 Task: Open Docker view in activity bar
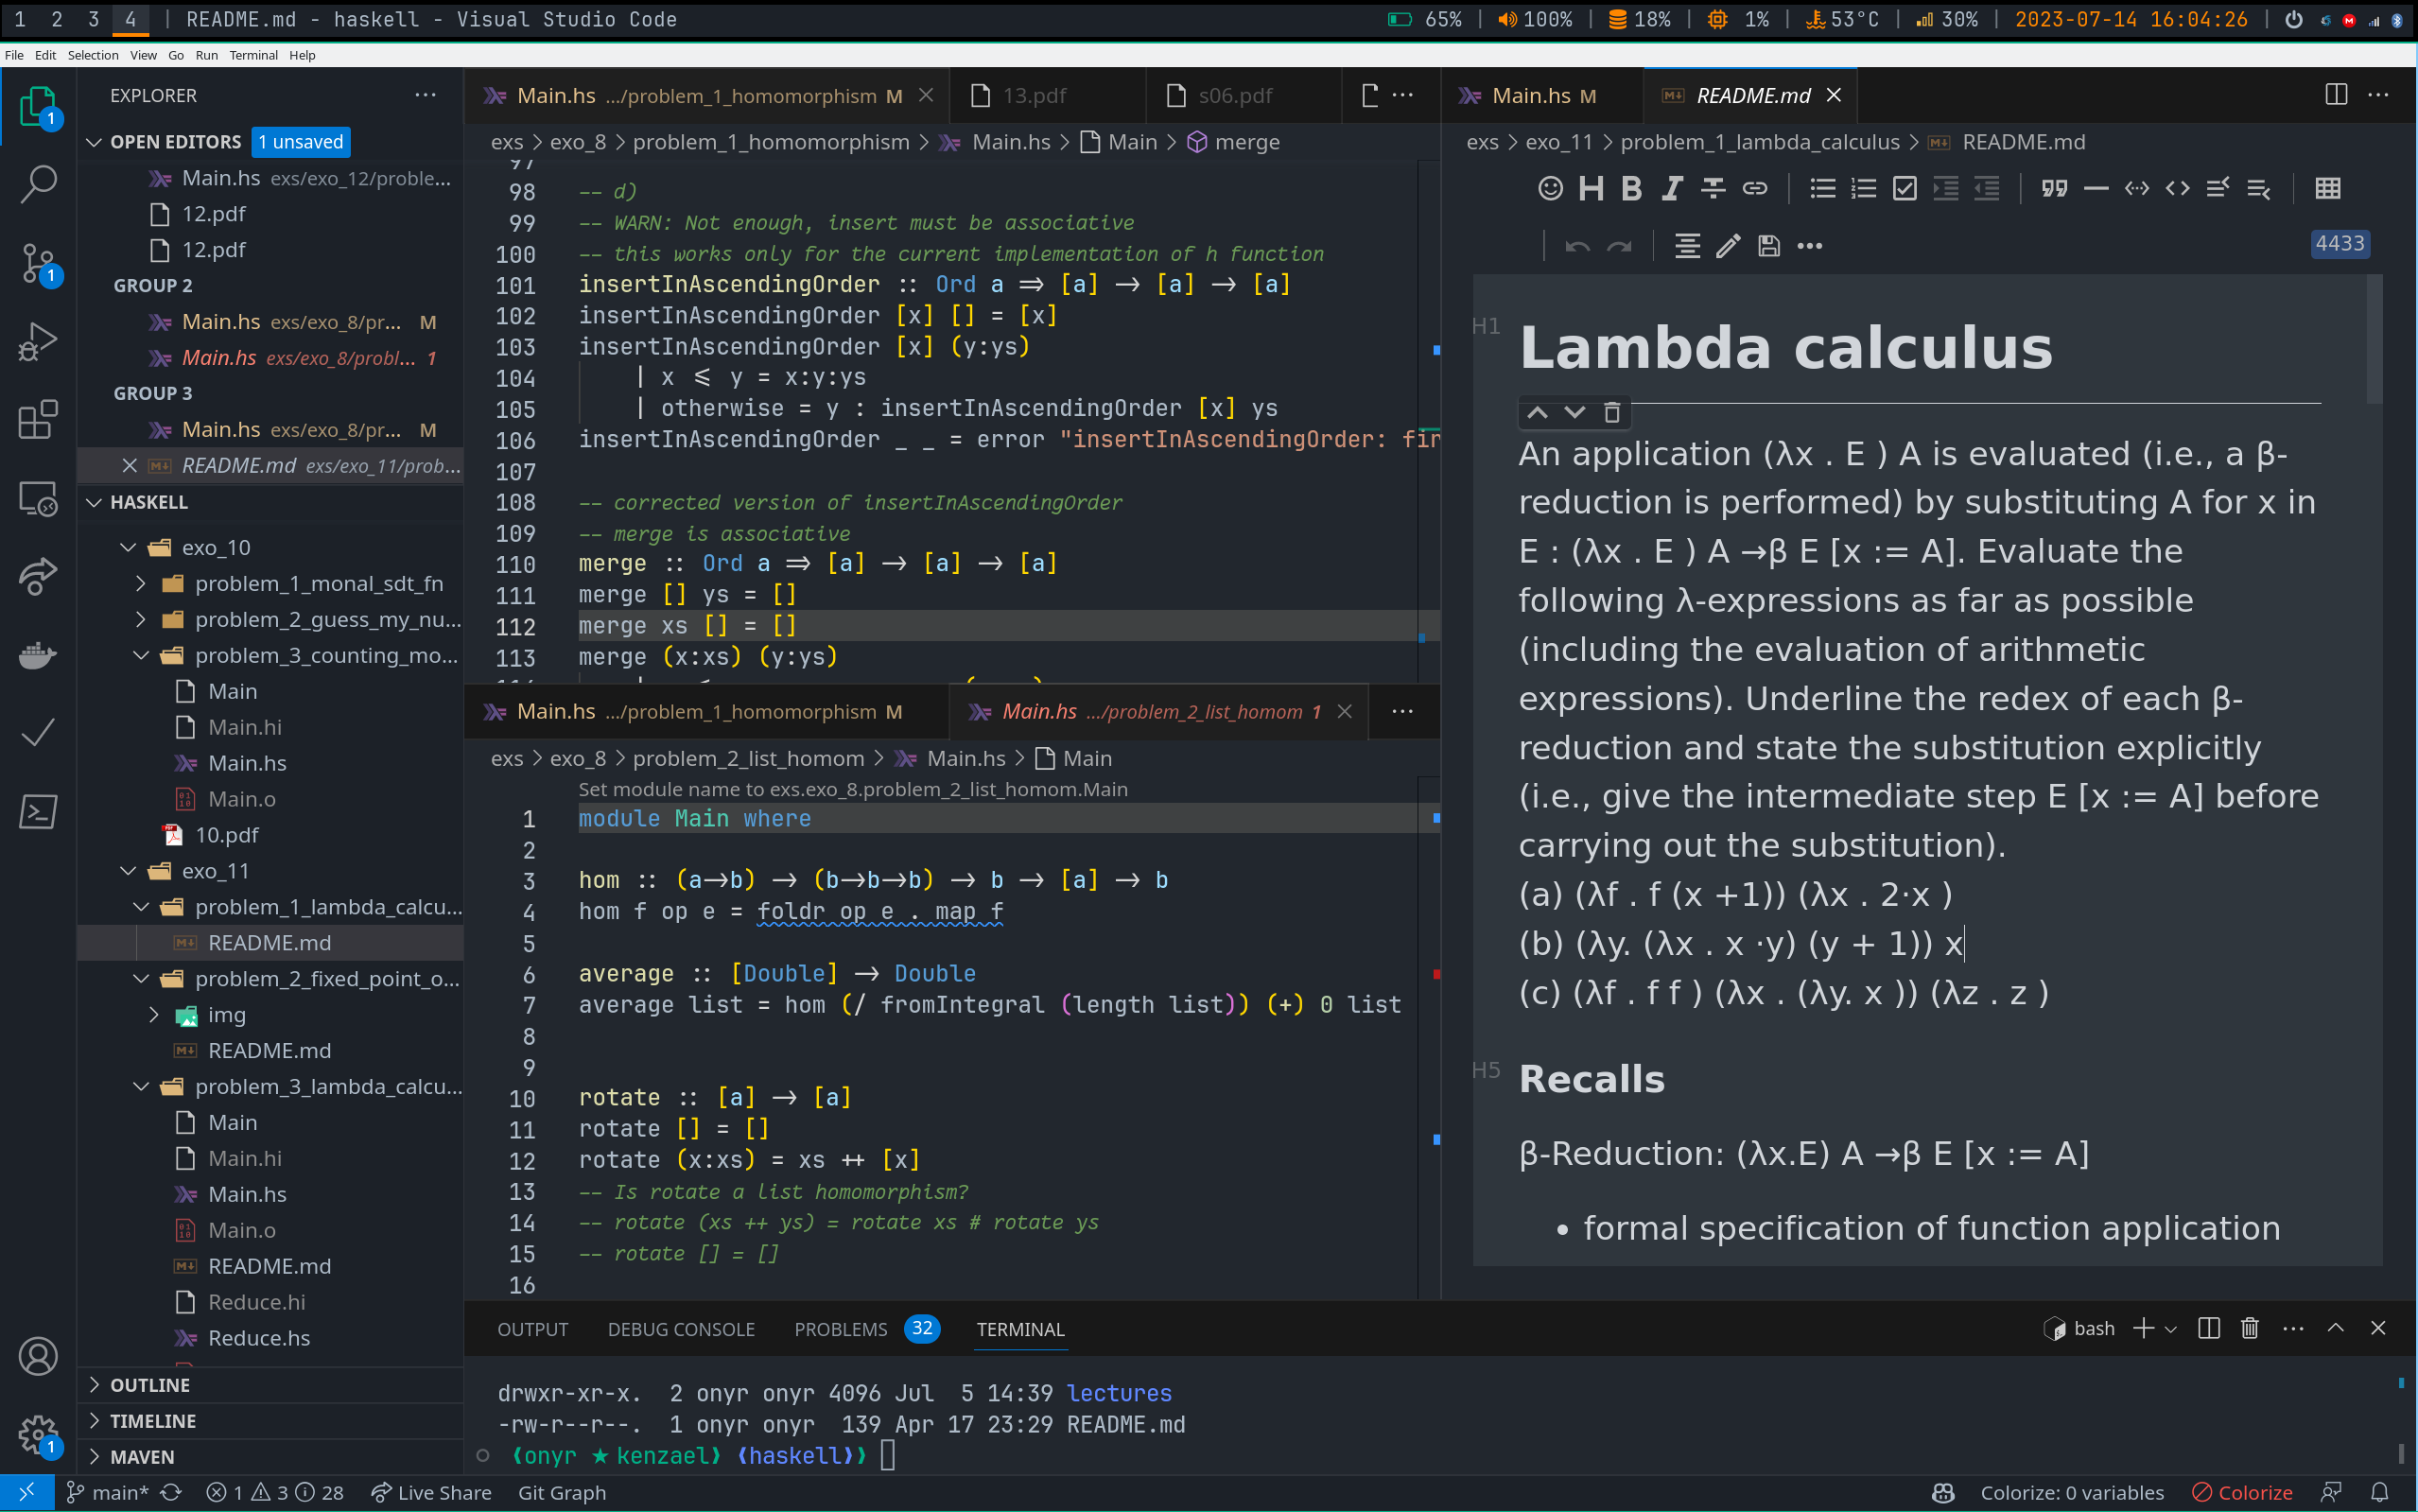(38, 655)
